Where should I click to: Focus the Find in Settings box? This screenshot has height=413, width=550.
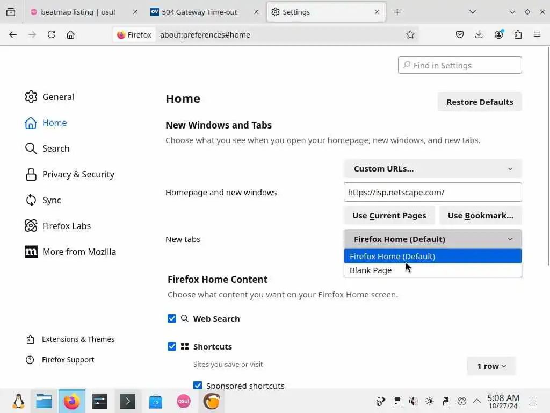click(x=460, y=65)
